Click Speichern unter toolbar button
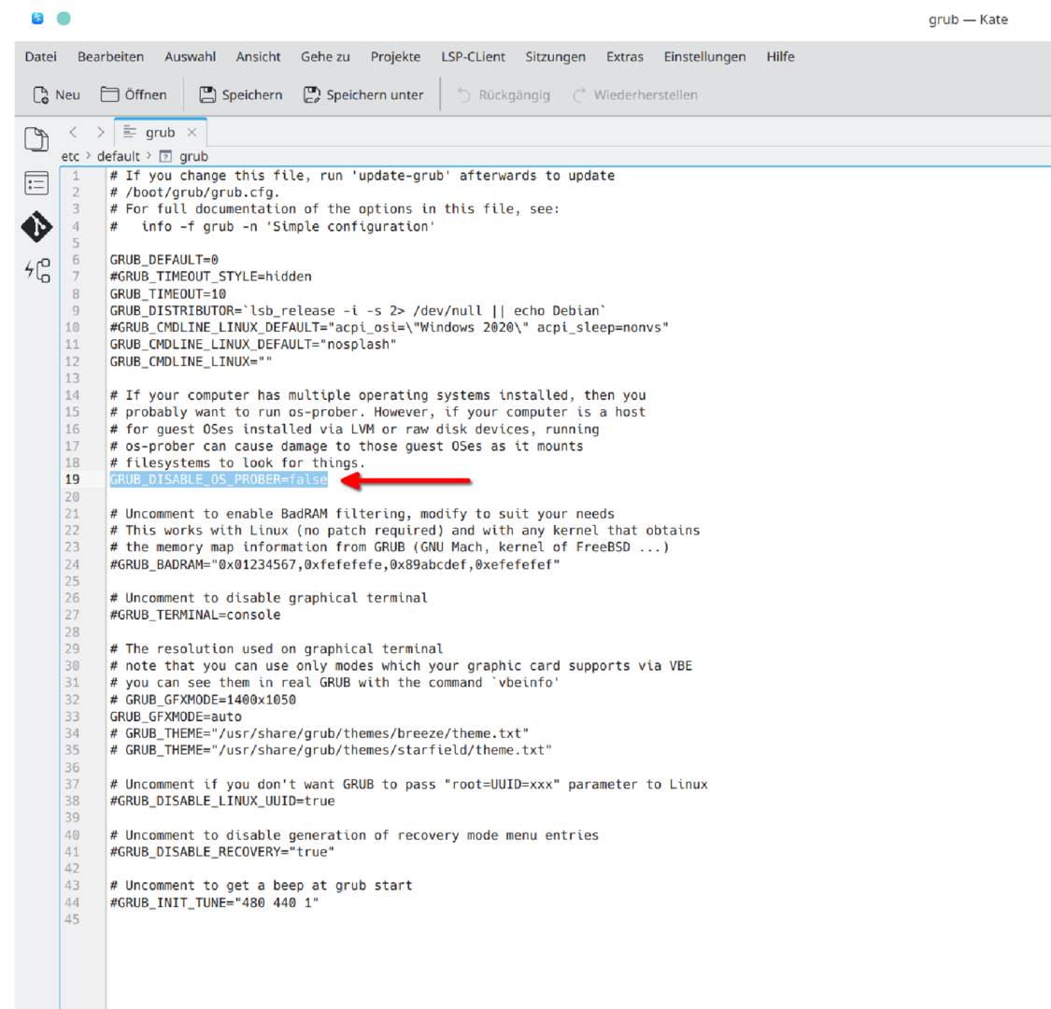 [x=363, y=94]
